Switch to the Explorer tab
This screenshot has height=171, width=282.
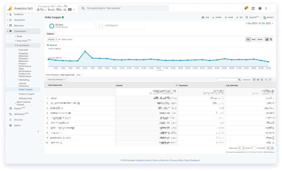(x=50, y=34)
